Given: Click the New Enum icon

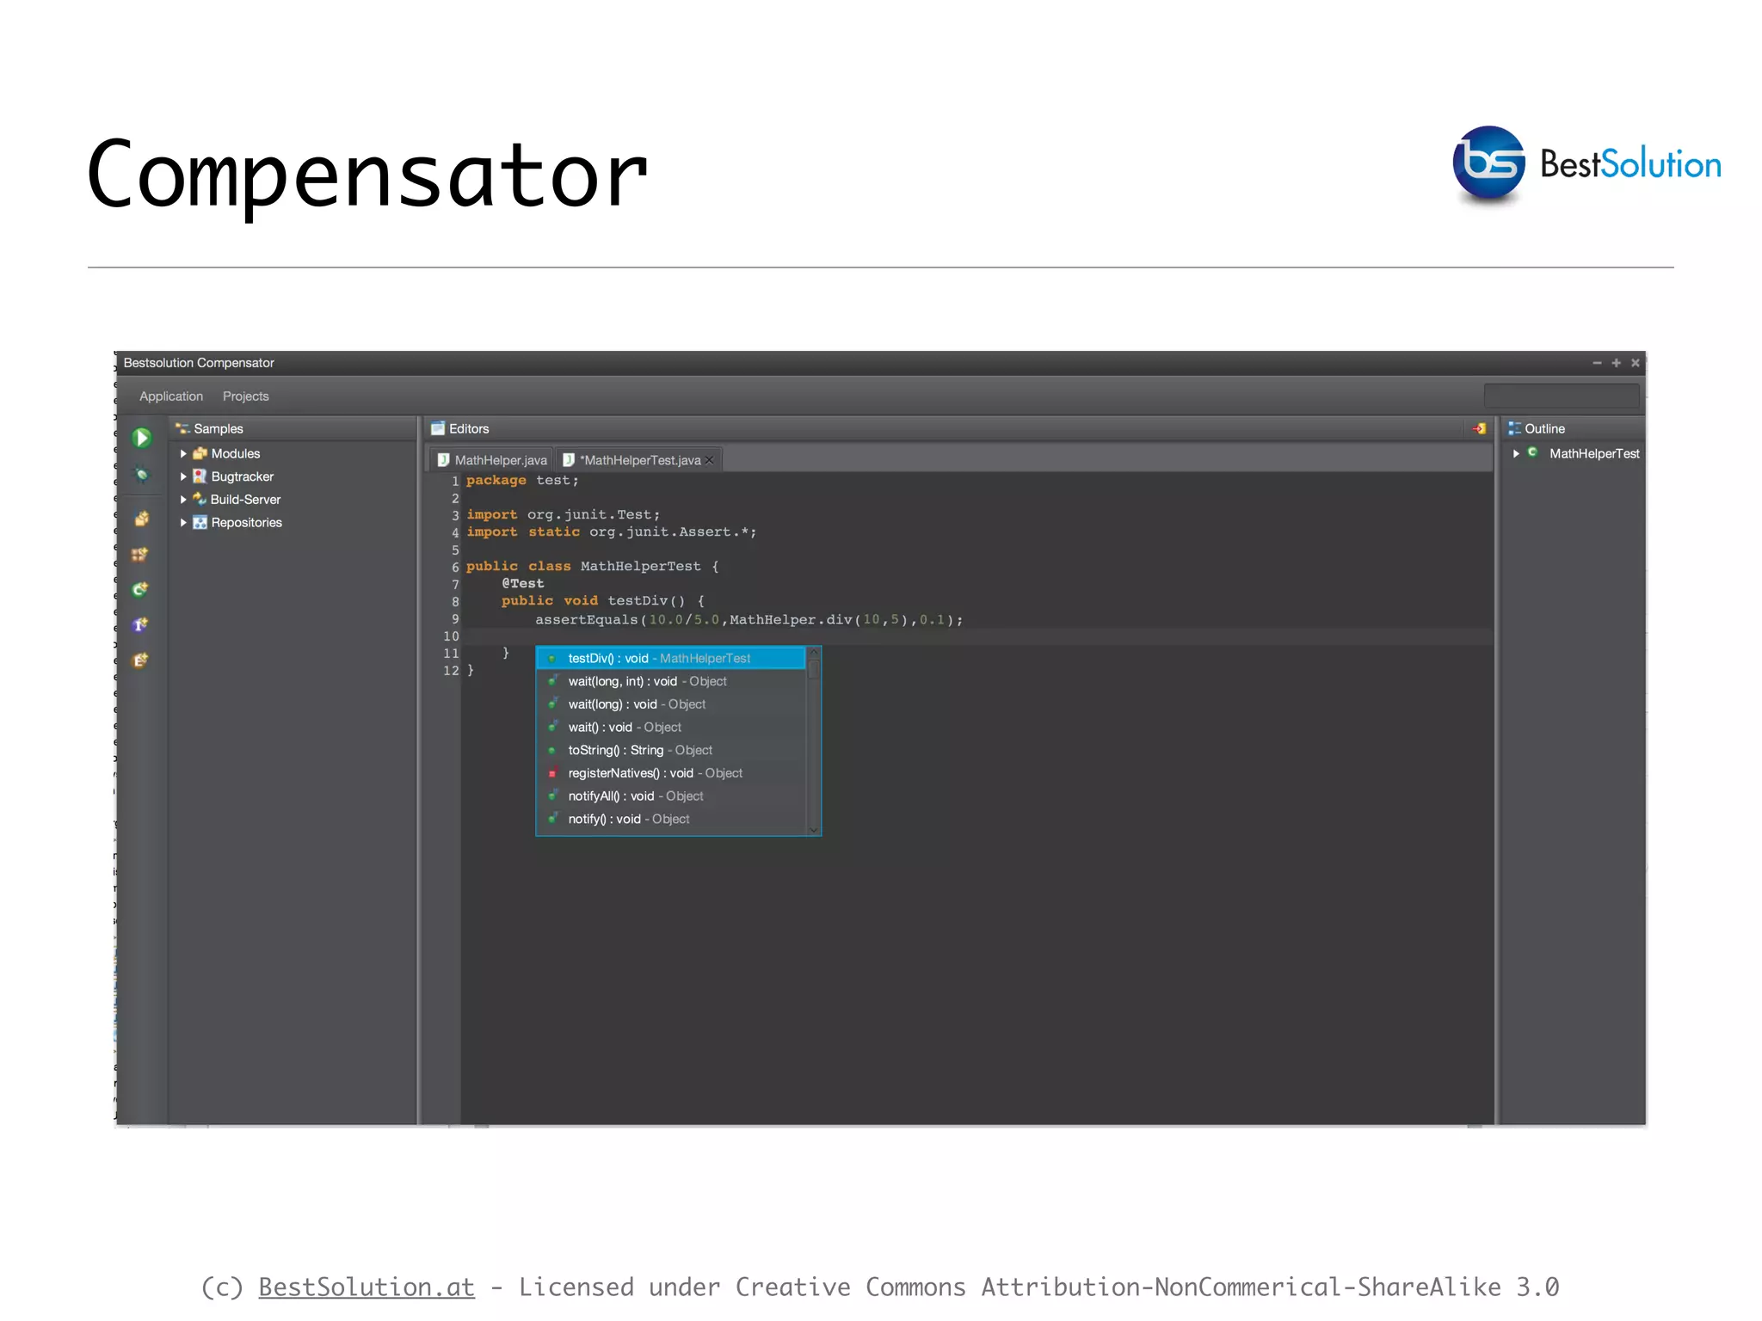Looking at the screenshot, I should click(x=140, y=660).
